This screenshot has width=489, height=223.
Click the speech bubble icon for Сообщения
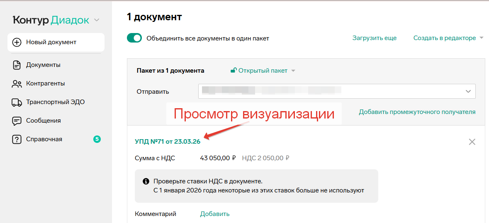pyautogui.click(x=17, y=121)
